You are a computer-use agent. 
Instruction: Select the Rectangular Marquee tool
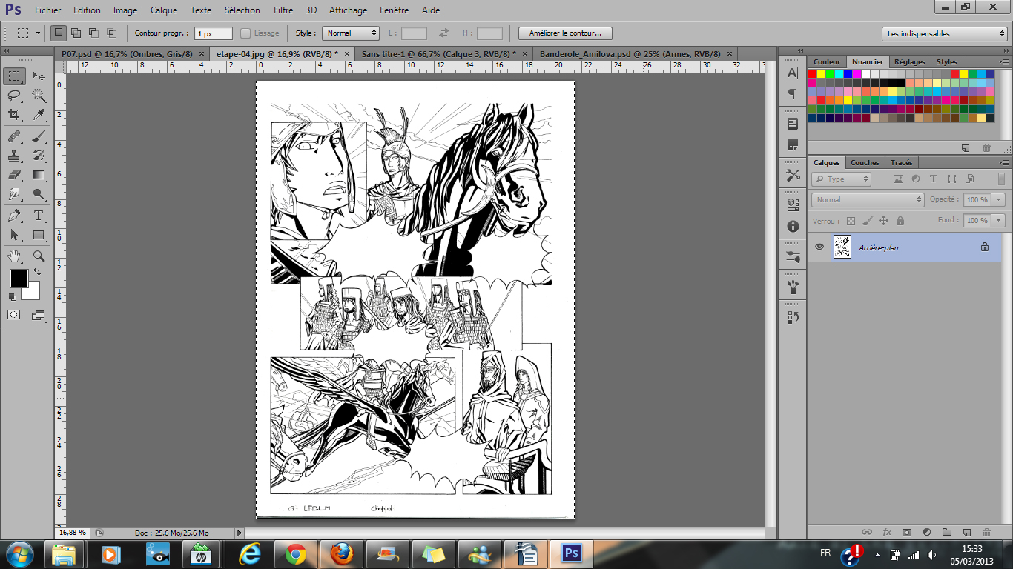14,76
